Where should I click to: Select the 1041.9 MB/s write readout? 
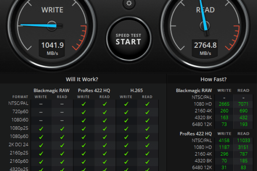(x=52, y=48)
